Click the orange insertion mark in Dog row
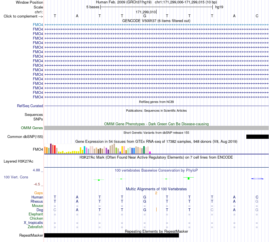 pos(156,210)
